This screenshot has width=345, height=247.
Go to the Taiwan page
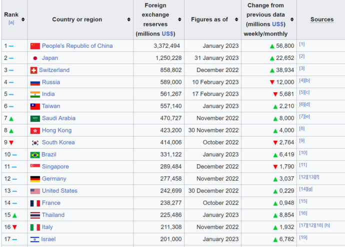pos(51,106)
